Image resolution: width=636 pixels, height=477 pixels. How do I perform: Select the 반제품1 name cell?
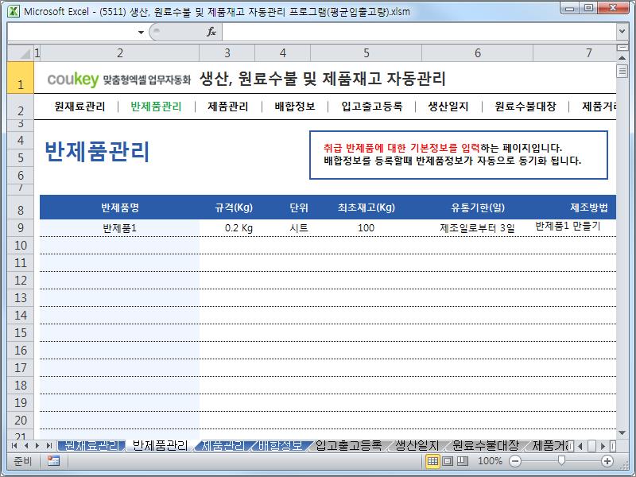(x=120, y=228)
